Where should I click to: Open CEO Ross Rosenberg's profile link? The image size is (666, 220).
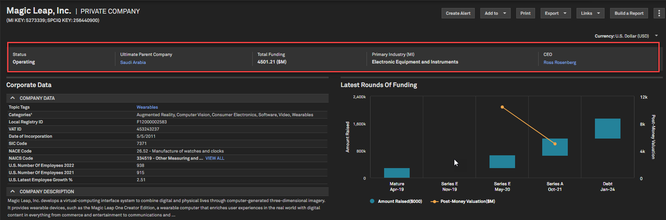[x=559, y=62]
